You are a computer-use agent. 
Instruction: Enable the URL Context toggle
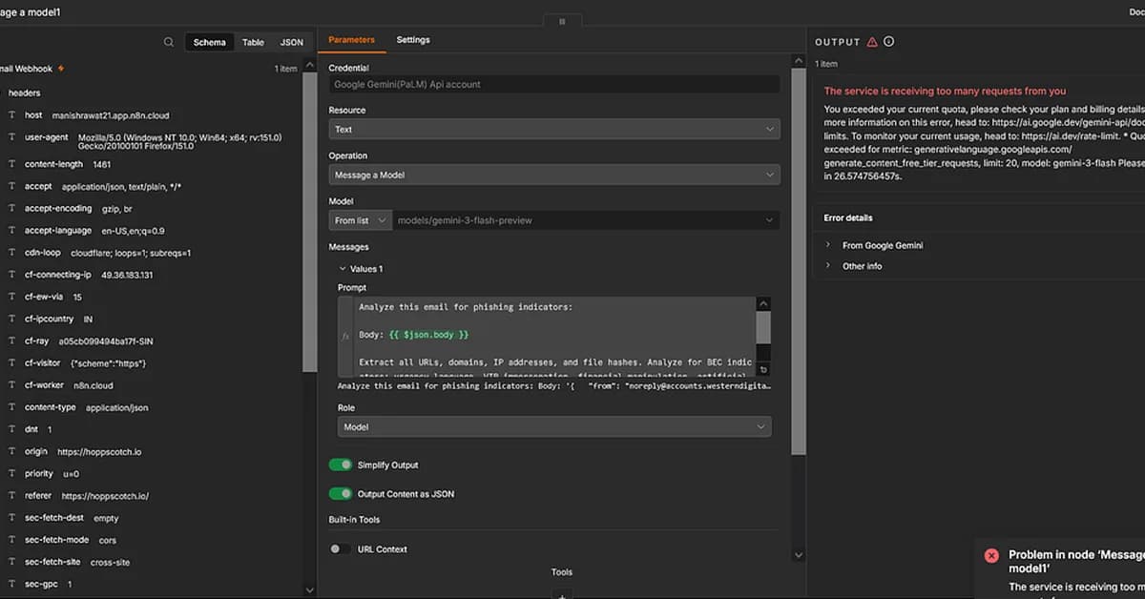point(340,549)
